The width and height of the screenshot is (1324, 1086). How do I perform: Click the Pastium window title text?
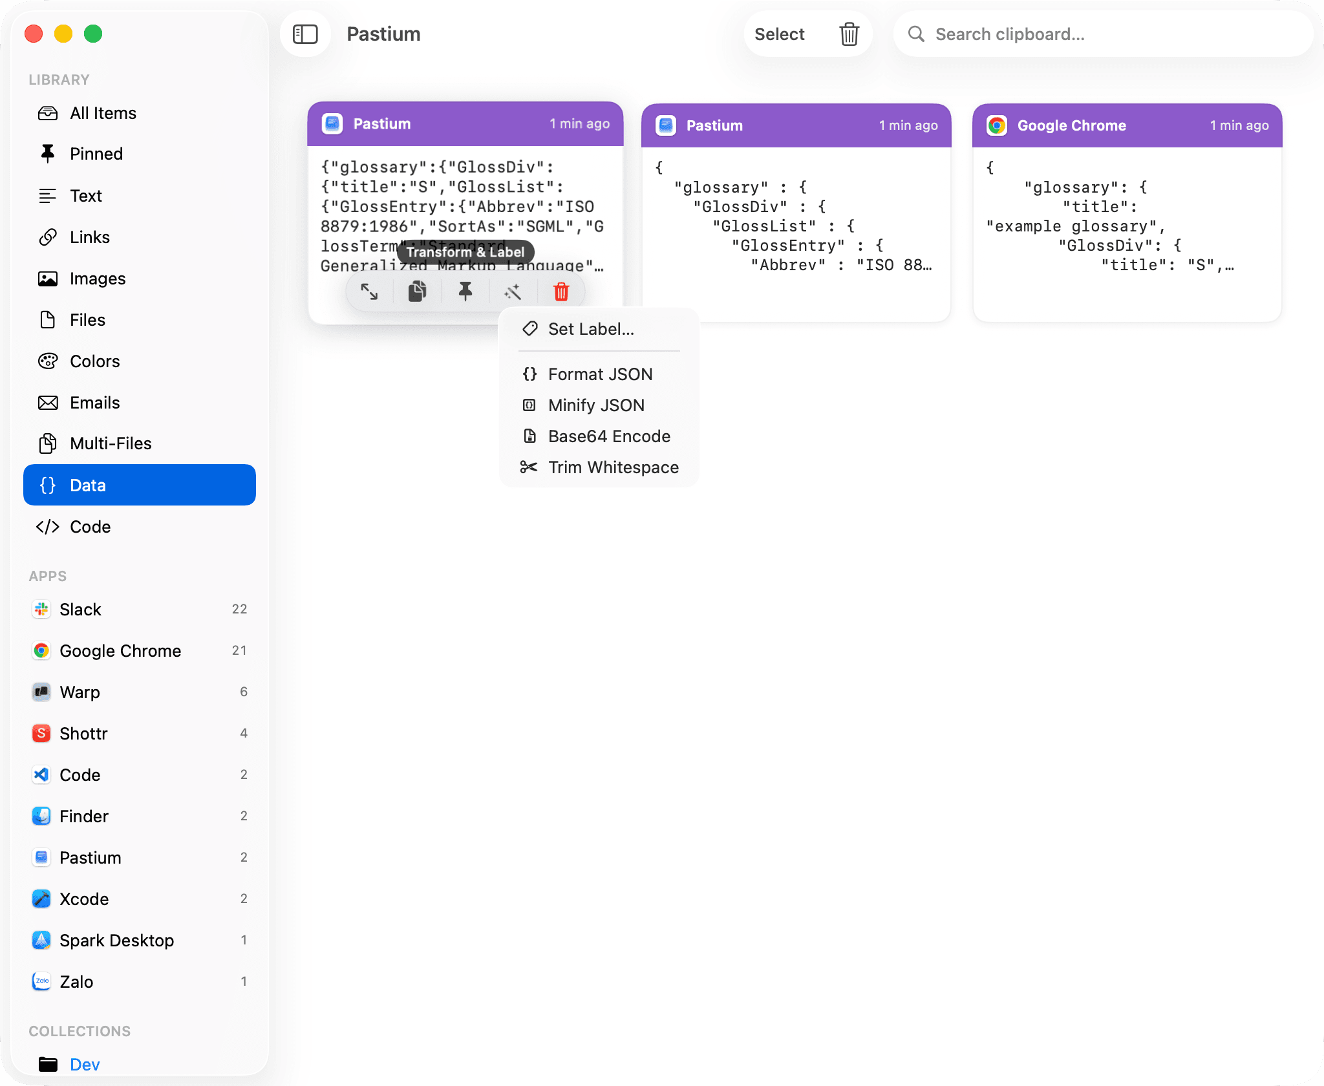coord(383,34)
